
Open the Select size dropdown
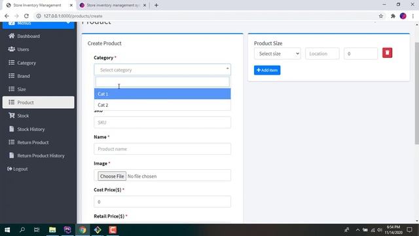pos(278,54)
